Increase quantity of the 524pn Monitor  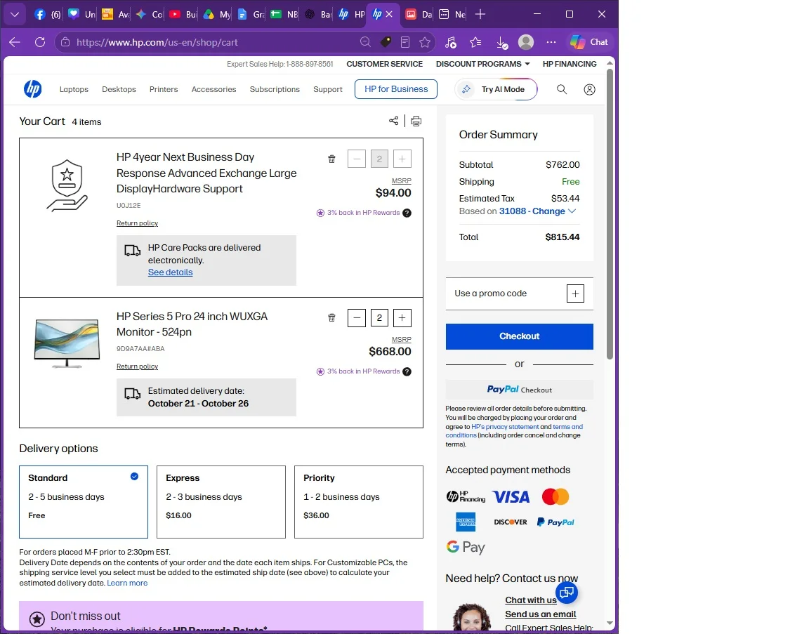click(402, 318)
